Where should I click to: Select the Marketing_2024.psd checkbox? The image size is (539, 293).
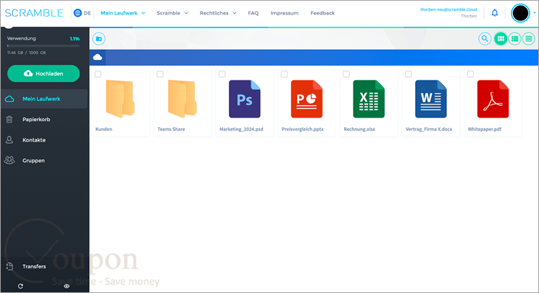(x=222, y=74)
